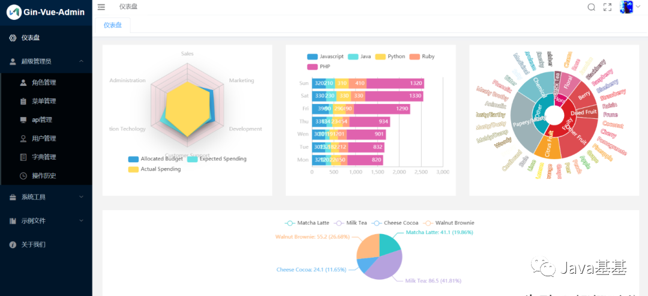The image size is (648, 296).
Task: Click the user avatar picture
Action: point(627,7)
